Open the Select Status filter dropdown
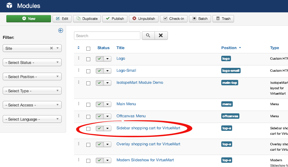288x167 pixels. pos(32,62)
